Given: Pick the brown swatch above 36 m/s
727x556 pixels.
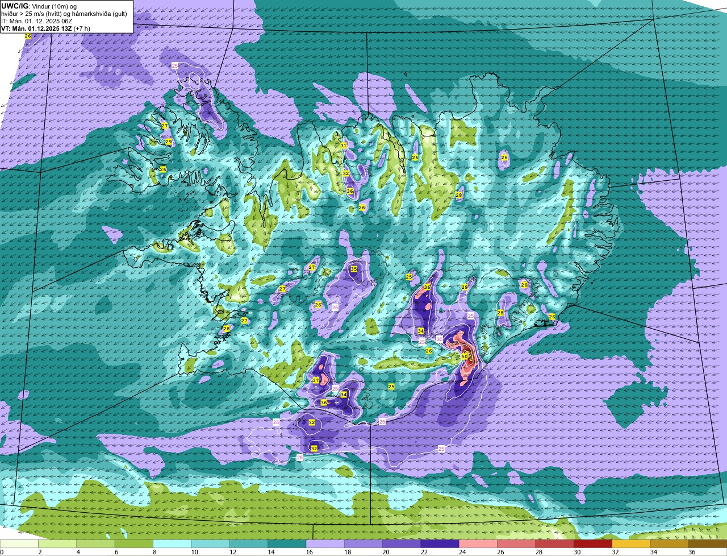Looking at the screenshot, I should pyautogui.click(x=708, y=543).
